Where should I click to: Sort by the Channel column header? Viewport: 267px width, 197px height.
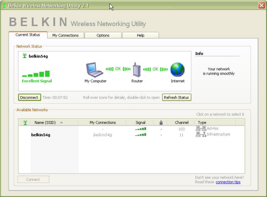click(181, 123)
